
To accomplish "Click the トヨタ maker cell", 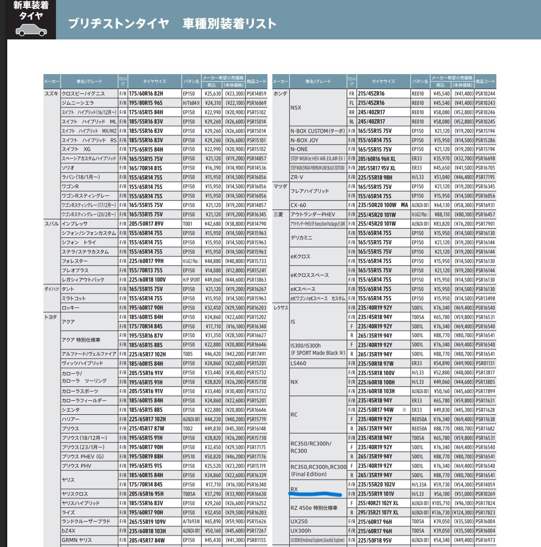I will [x=51, y=317].
